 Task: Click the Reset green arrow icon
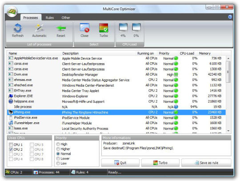pos(61,28)
